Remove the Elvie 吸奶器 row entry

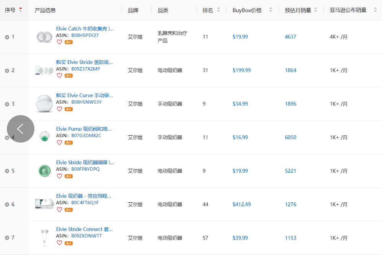tap(6, 204)
